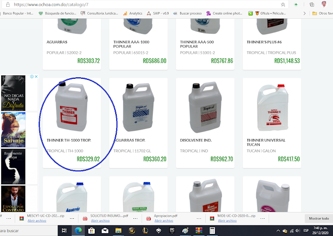The height and width of the screenshot is (236, 333).
Task: Click the favorites star in the address bar
Action: pos(283,5)
